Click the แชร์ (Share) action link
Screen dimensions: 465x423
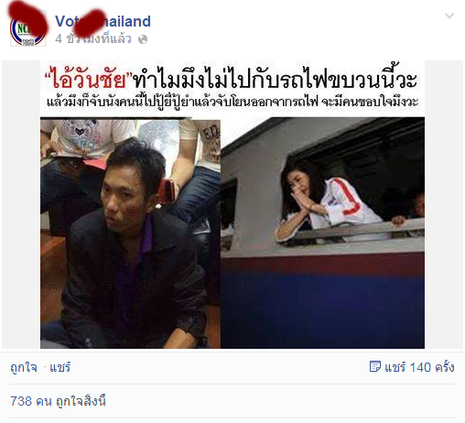(60, 367)
